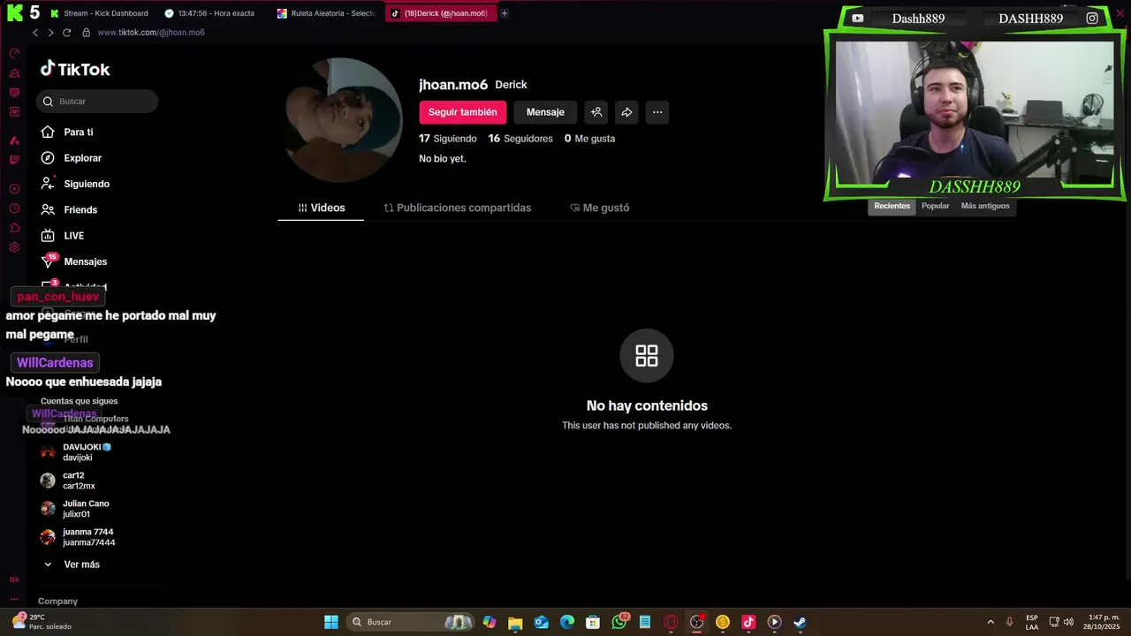This screenshot has height=636, width=1131.
Task: Launch OBS Studio from the taskbar
Action: coord(696,622)
